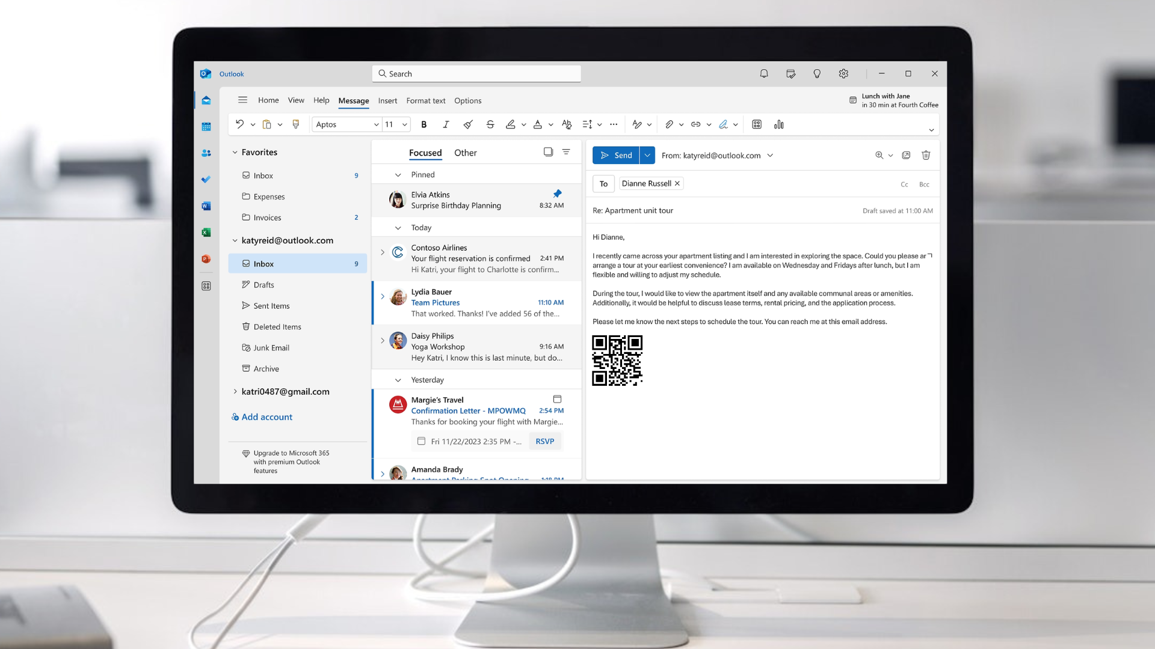
Task: Collapse the Yesterday message group
Action: coord(398,380)
